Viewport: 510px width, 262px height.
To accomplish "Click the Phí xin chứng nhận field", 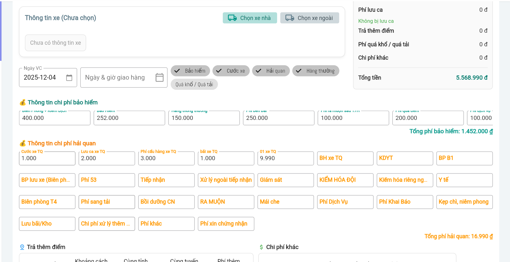I will (226, 224).
